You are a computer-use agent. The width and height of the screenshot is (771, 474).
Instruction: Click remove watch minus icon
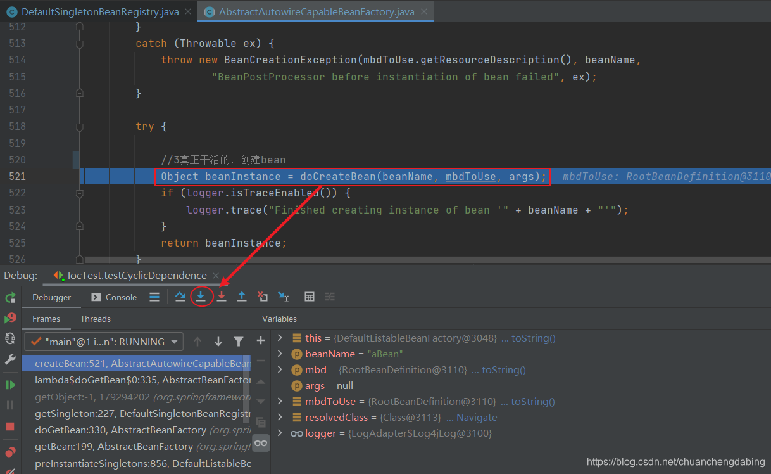261,361
